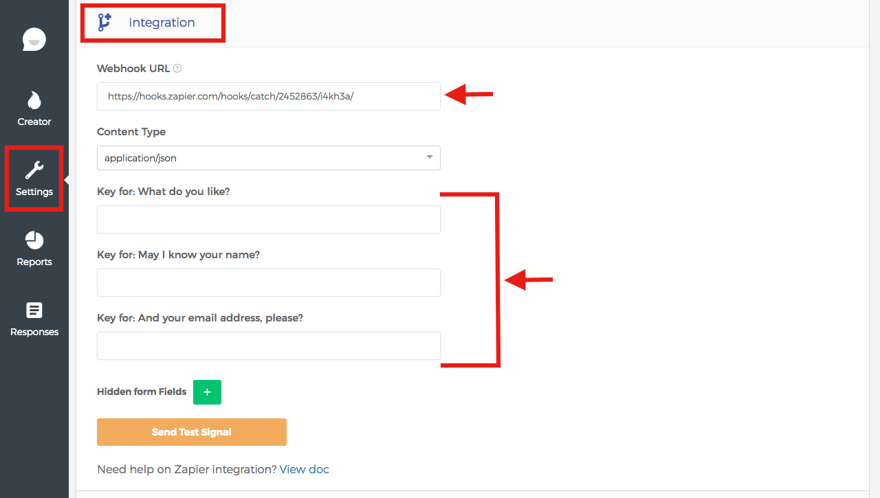Click the Webhook URL help icon
This screenshot has width=880, height=498.
(177, 68)
